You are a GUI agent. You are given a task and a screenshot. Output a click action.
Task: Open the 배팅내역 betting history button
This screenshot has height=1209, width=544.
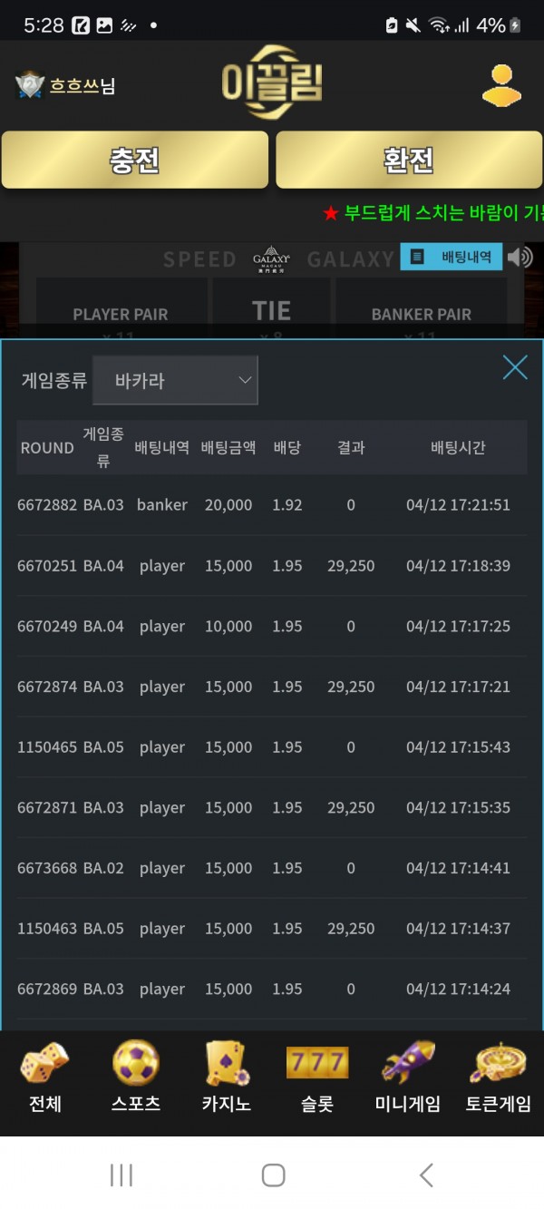pos(452,258)
